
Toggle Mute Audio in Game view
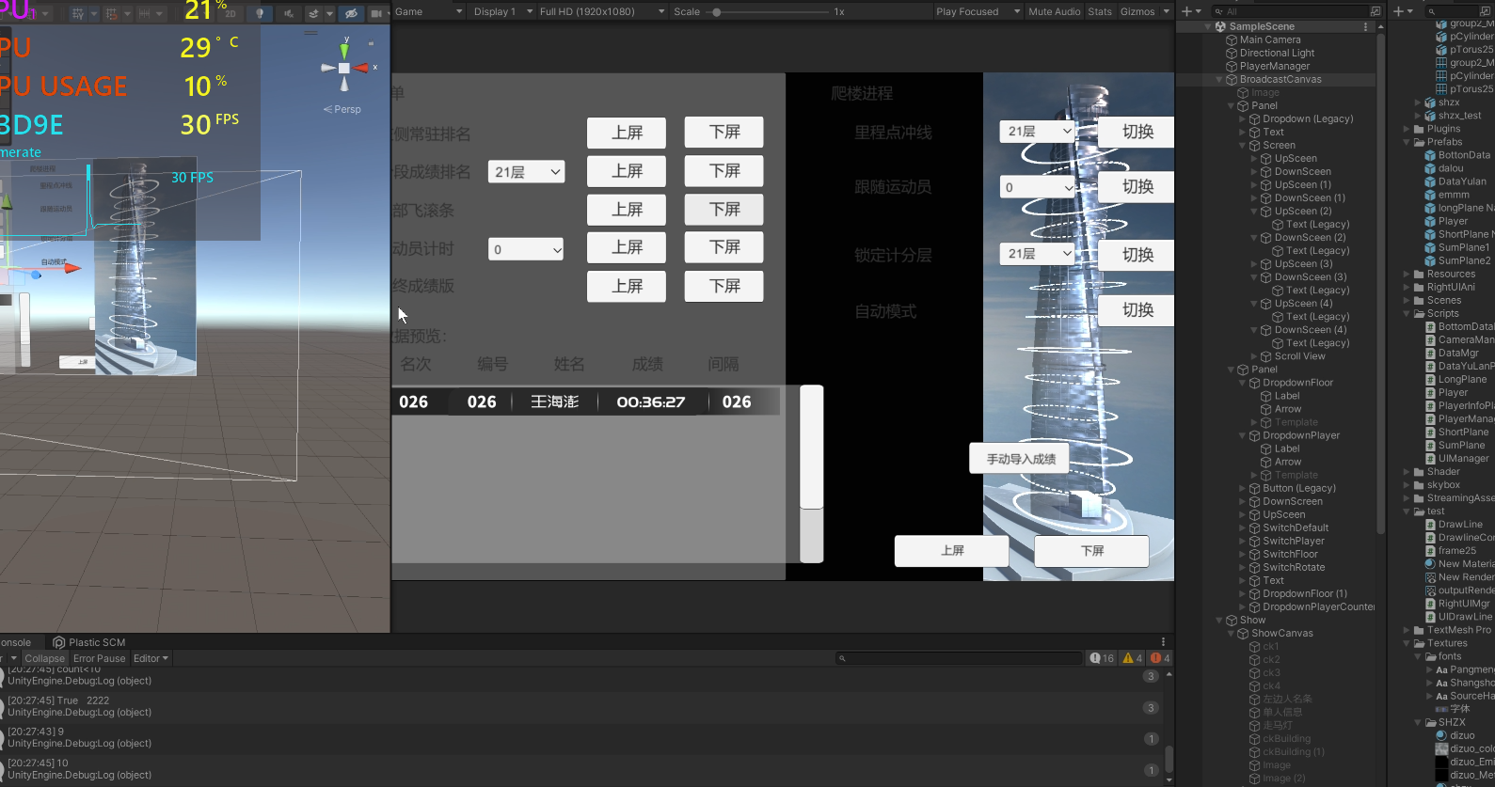[1054, 11]
